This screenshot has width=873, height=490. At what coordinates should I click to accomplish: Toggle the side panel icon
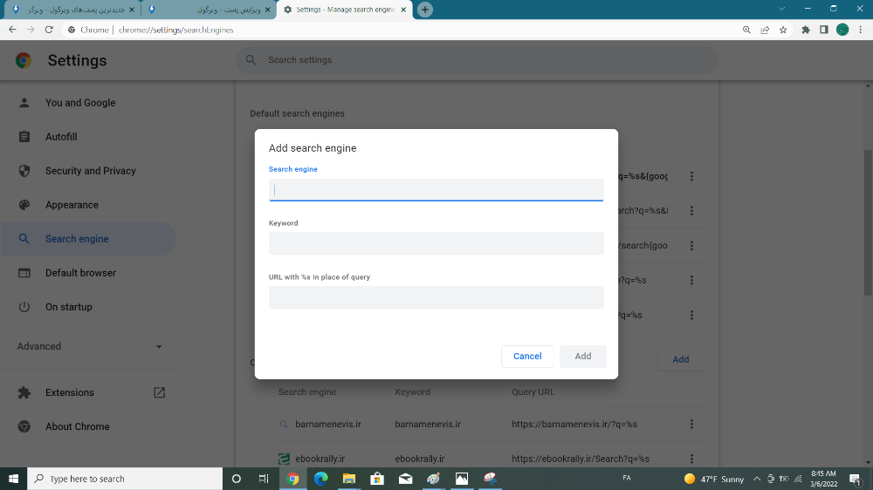tap(824, 30)
